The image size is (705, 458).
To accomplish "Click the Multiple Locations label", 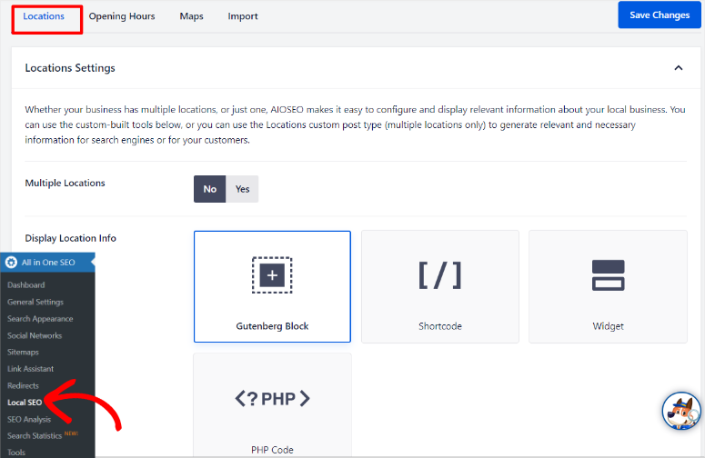I will pos(65,184).
